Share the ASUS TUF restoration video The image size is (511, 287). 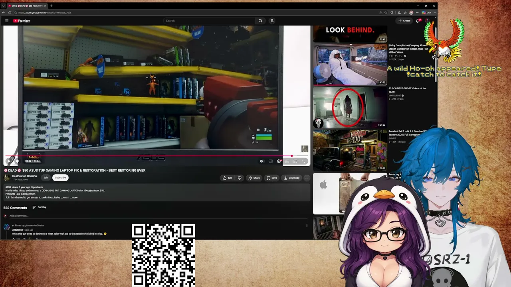254,178
